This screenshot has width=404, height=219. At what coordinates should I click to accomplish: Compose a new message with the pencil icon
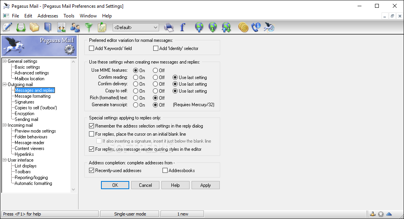tap(7, 27)
